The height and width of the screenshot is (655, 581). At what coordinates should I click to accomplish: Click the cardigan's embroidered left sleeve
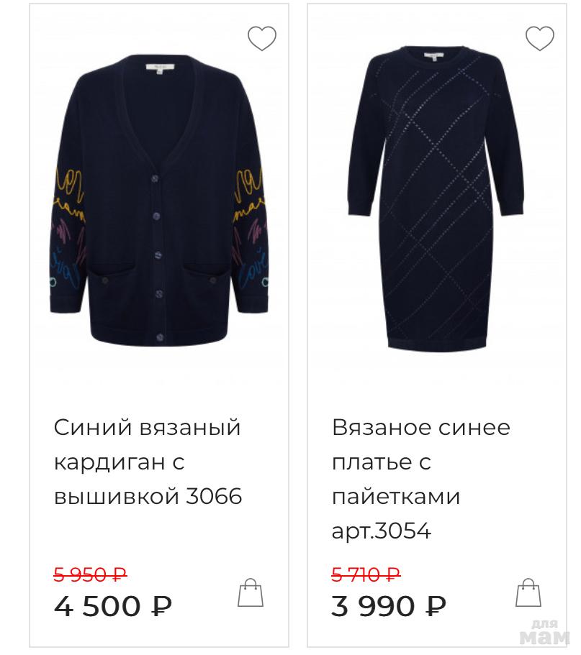click(68, 230)
